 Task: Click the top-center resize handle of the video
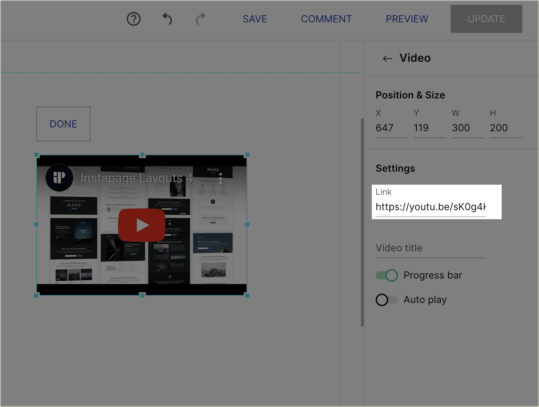pos(142,155)
